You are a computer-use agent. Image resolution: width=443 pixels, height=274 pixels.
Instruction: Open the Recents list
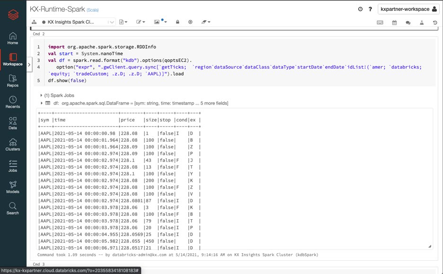tap(13, 102)
